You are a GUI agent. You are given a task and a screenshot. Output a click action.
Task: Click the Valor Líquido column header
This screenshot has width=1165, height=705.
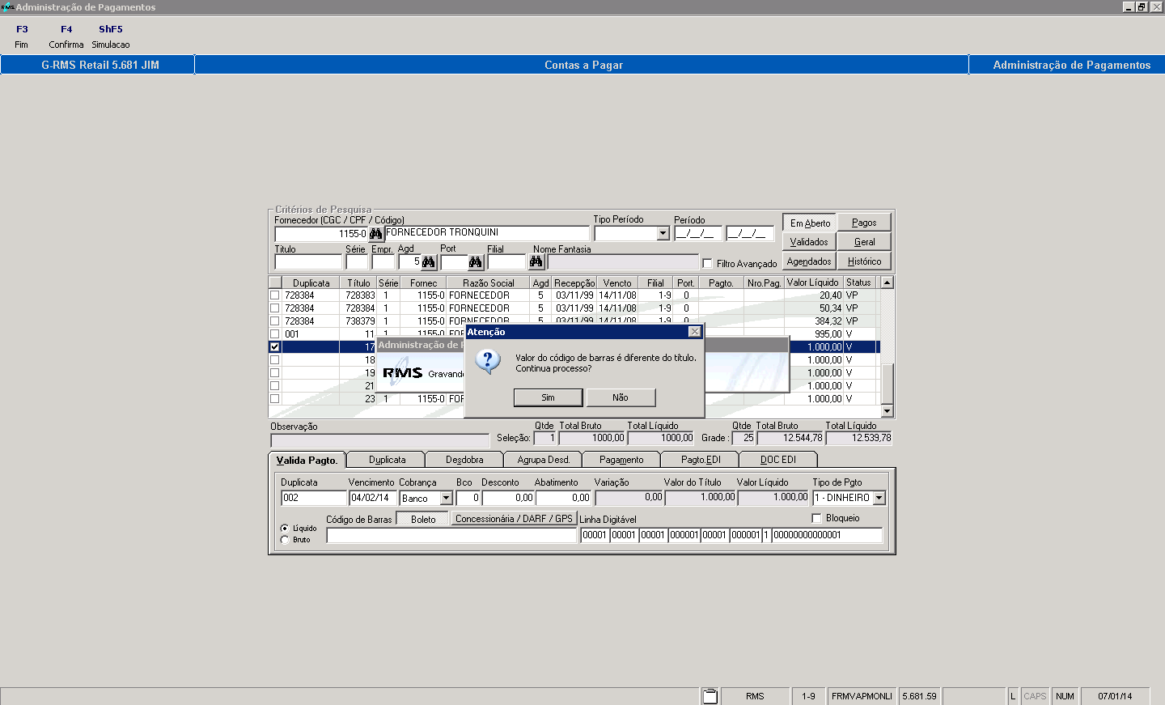813,282
